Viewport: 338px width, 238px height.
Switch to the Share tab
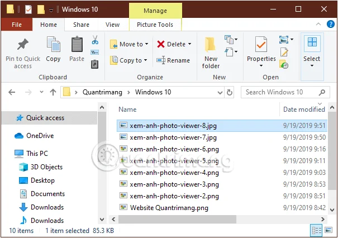pos(81,25)
